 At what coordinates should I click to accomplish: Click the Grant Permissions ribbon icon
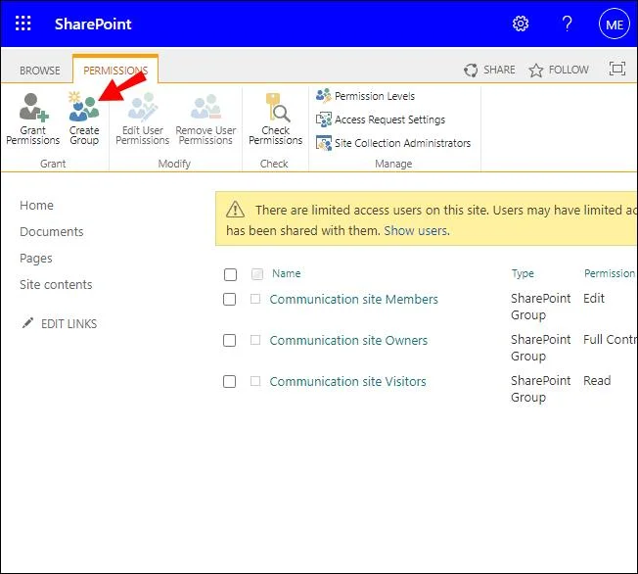33,108
